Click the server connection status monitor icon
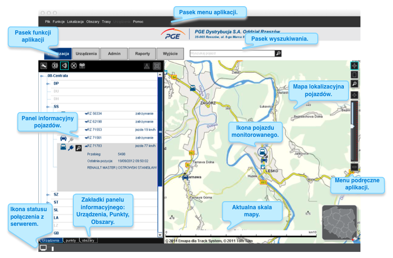393x258 pixels. 44,248
